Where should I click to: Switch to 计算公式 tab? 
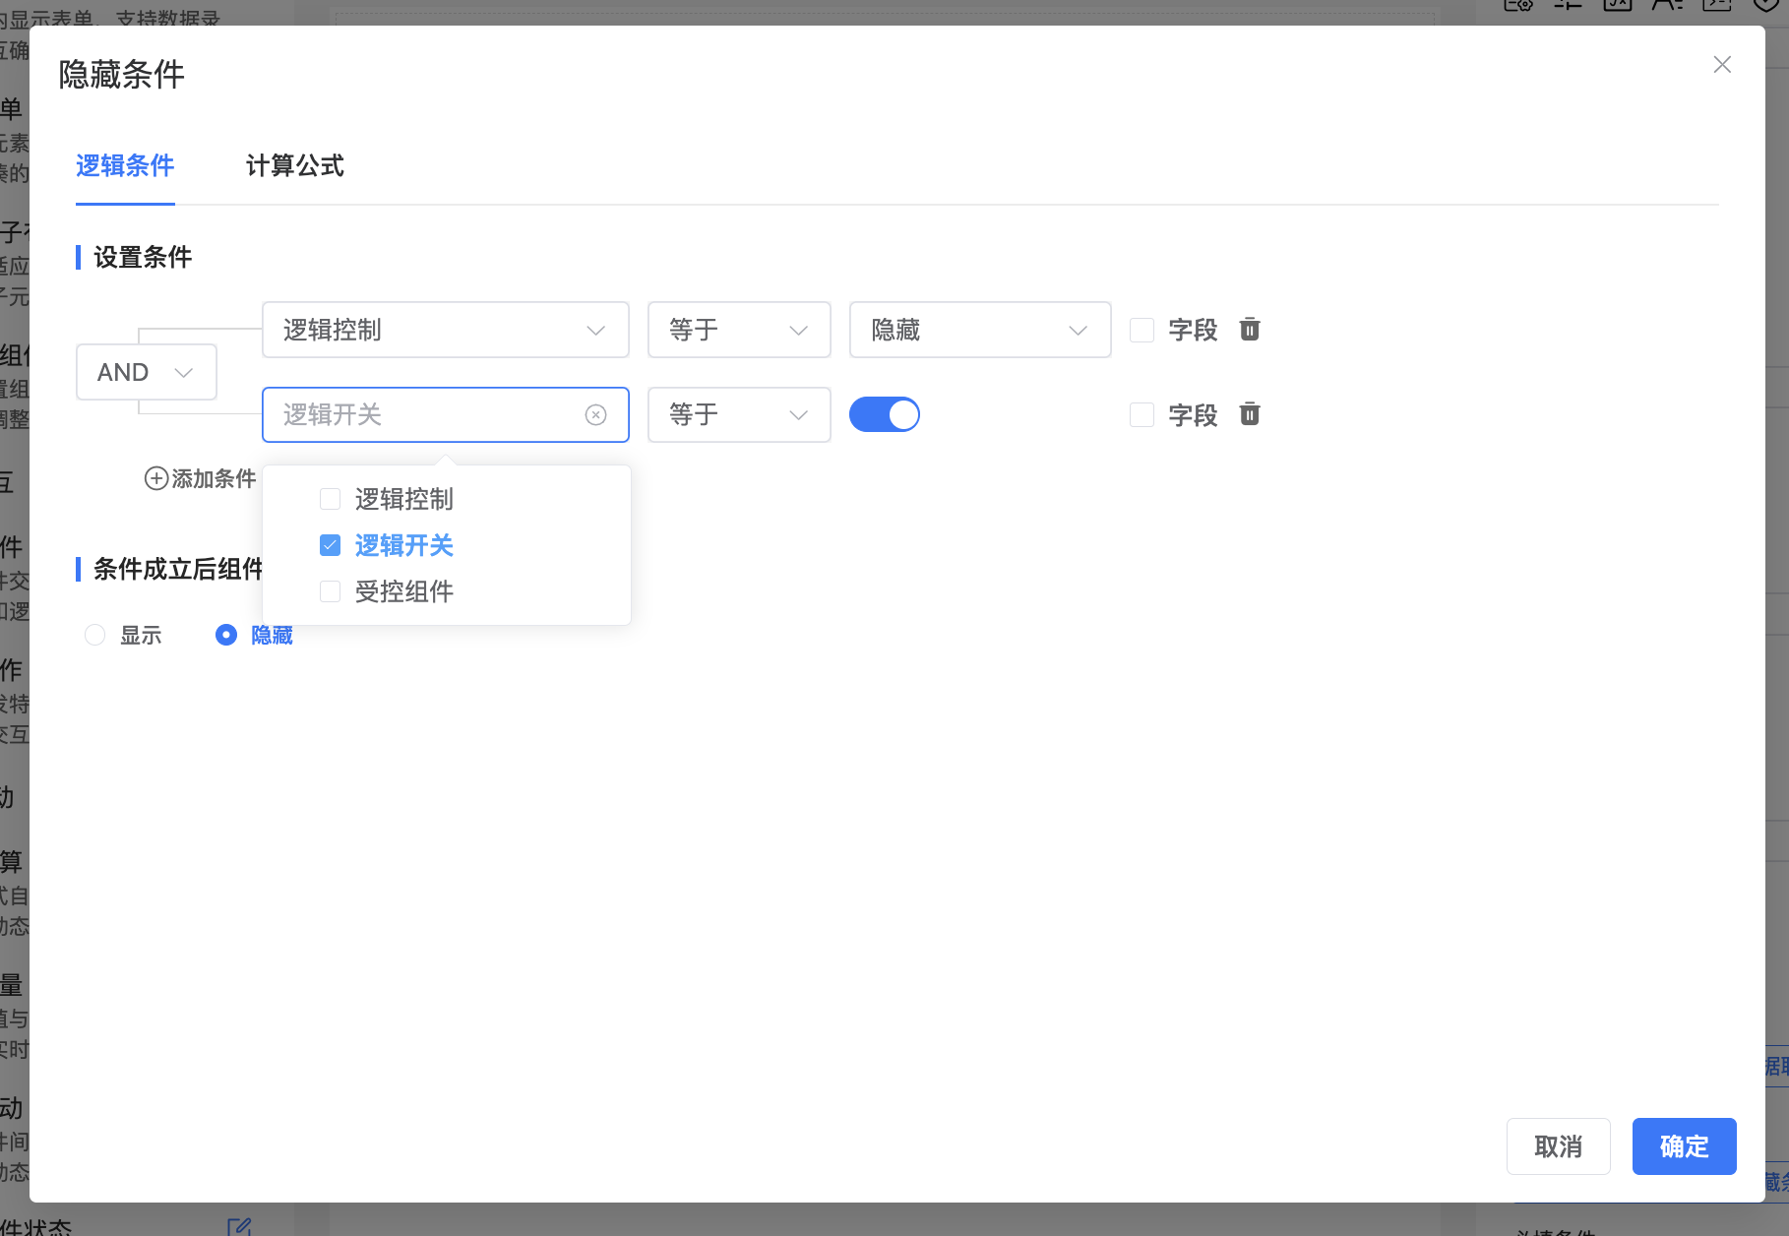click(x=295, y=165)
